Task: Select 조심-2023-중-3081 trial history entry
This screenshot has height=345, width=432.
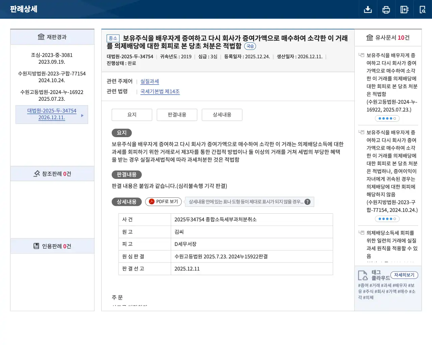Action: coord(52,58)
